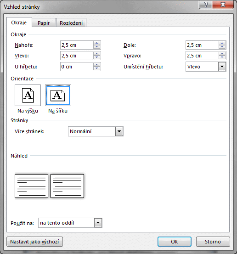Open the Umístění hřbetu dropdown

pos(222,67)
